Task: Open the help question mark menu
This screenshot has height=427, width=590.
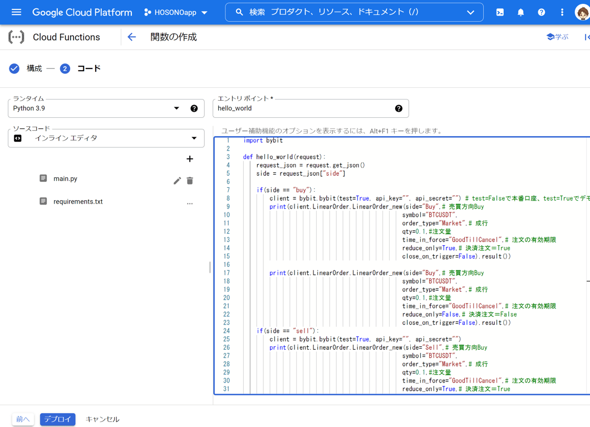Action: (x=541, y=12)
